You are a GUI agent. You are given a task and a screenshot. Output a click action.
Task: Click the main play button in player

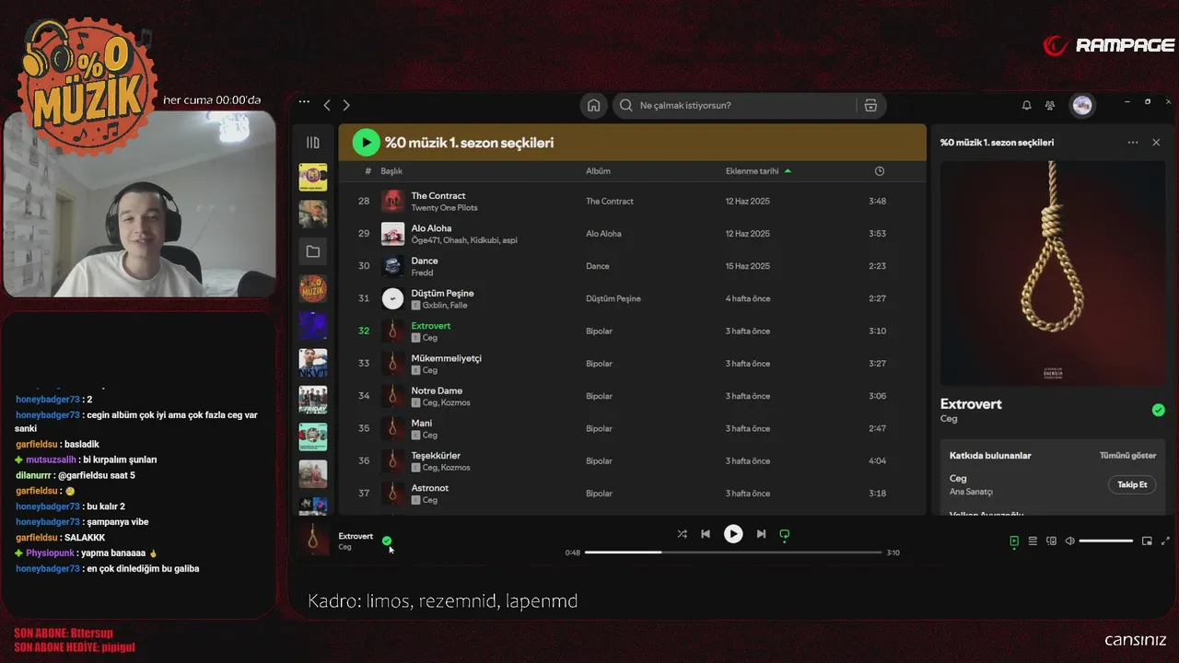(733, 534)
